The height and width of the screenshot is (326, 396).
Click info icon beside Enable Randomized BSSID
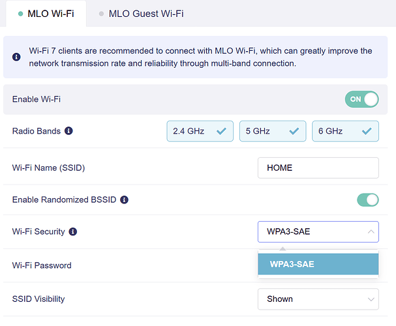[x=124, y=200]
